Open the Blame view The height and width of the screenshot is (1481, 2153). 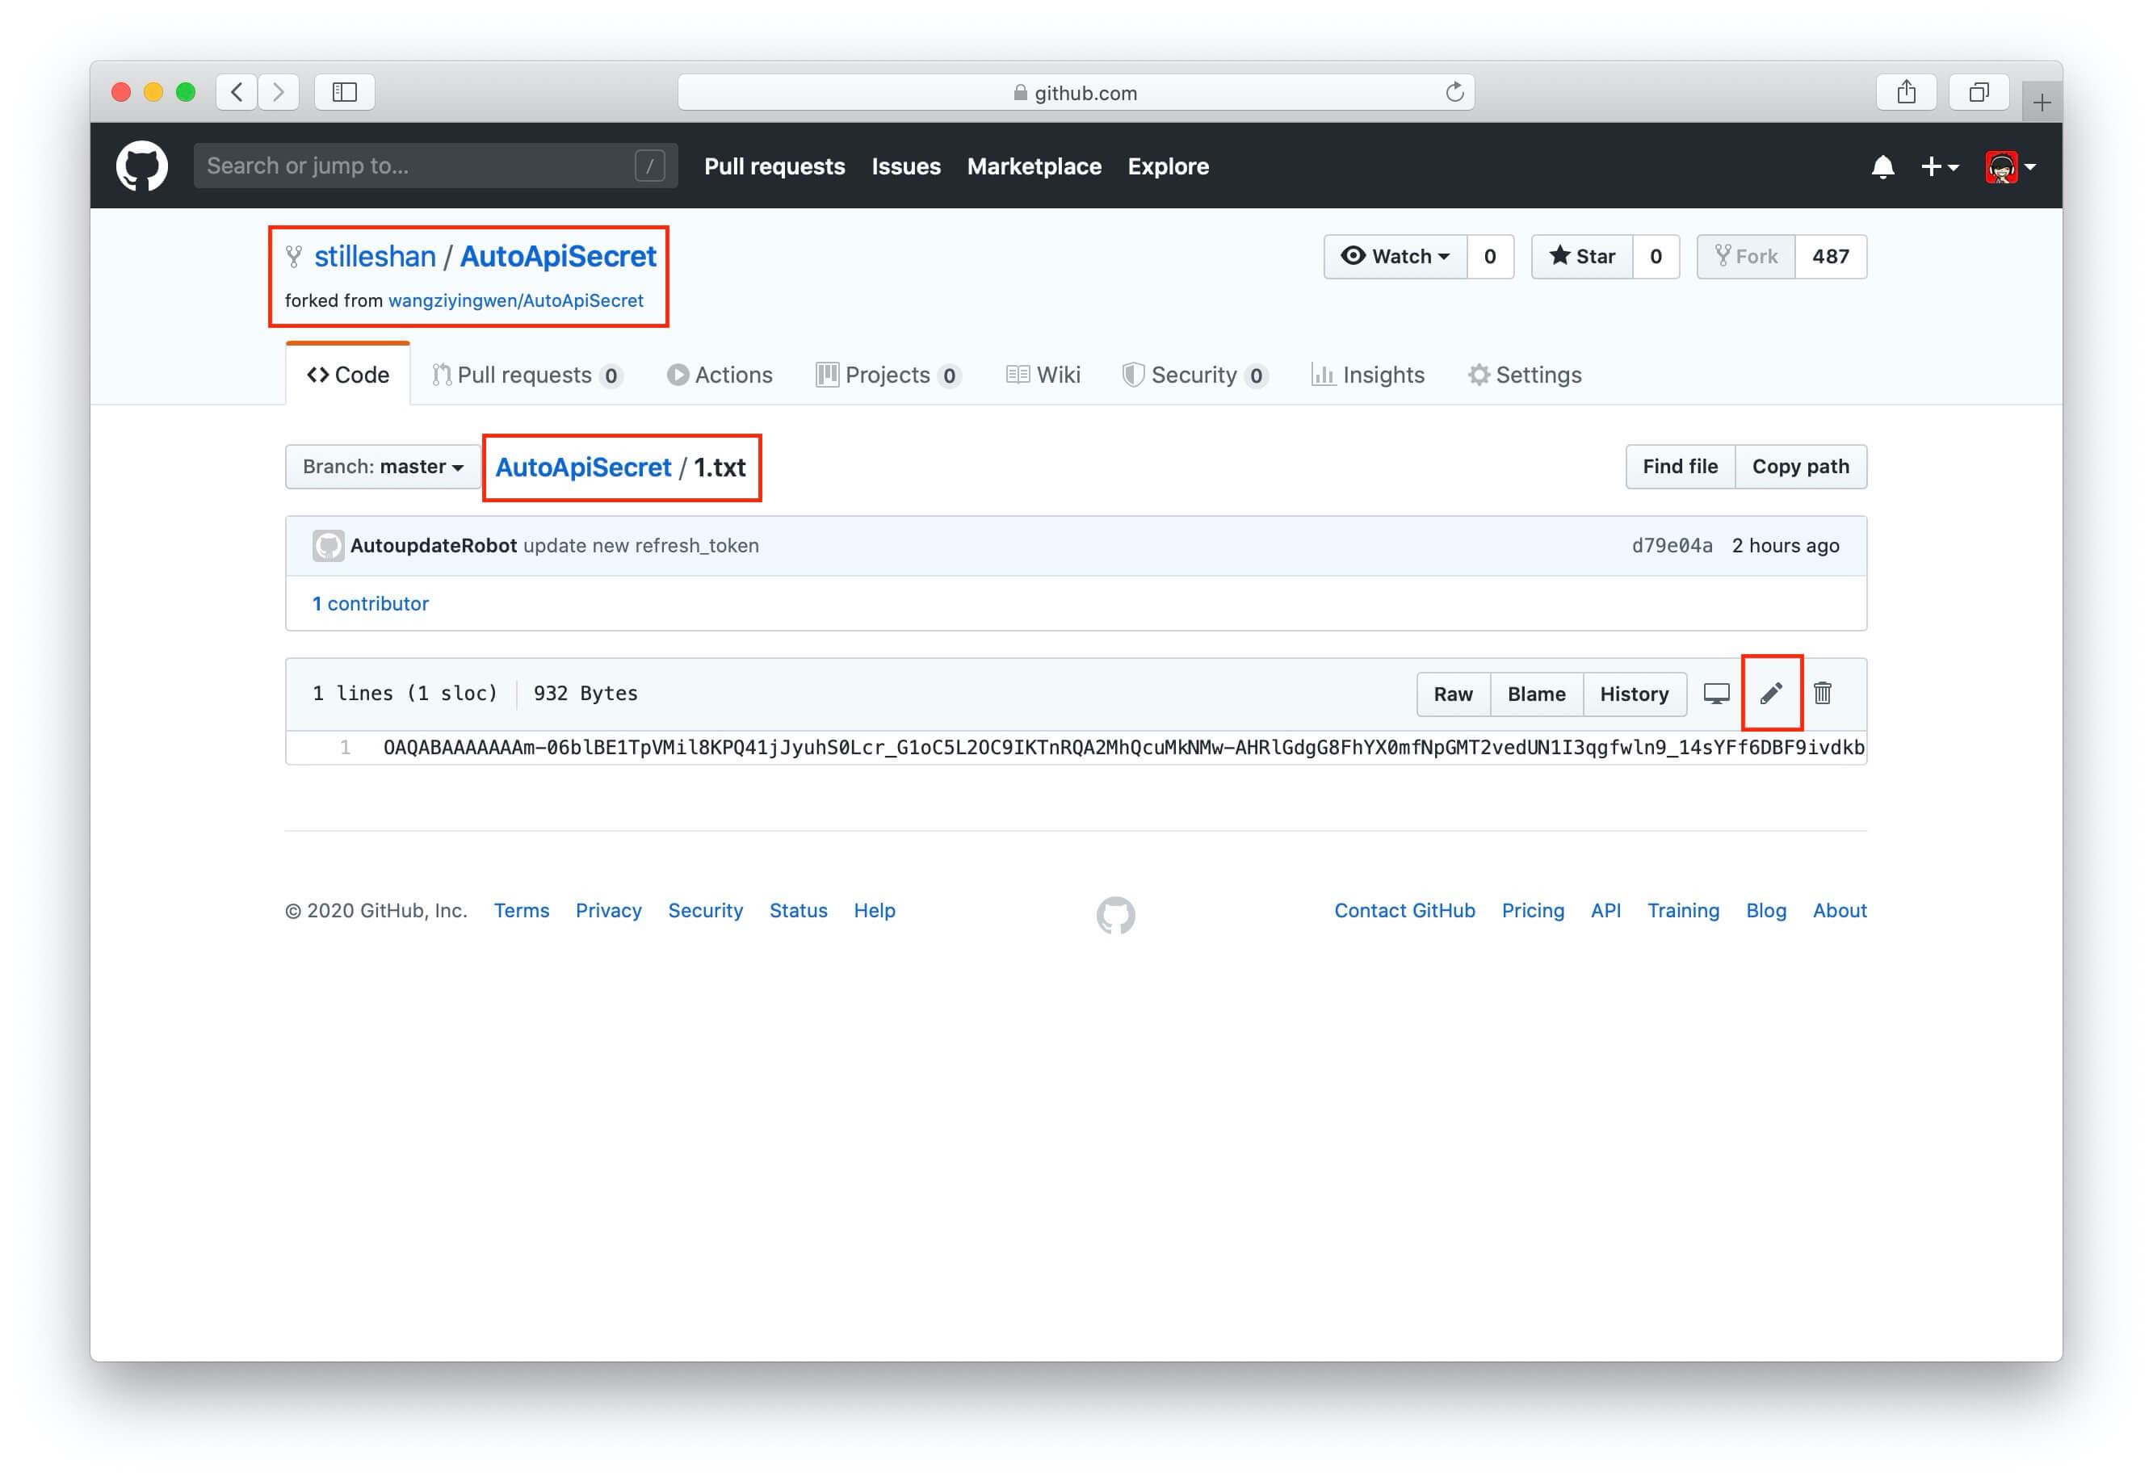point(1536,694)
